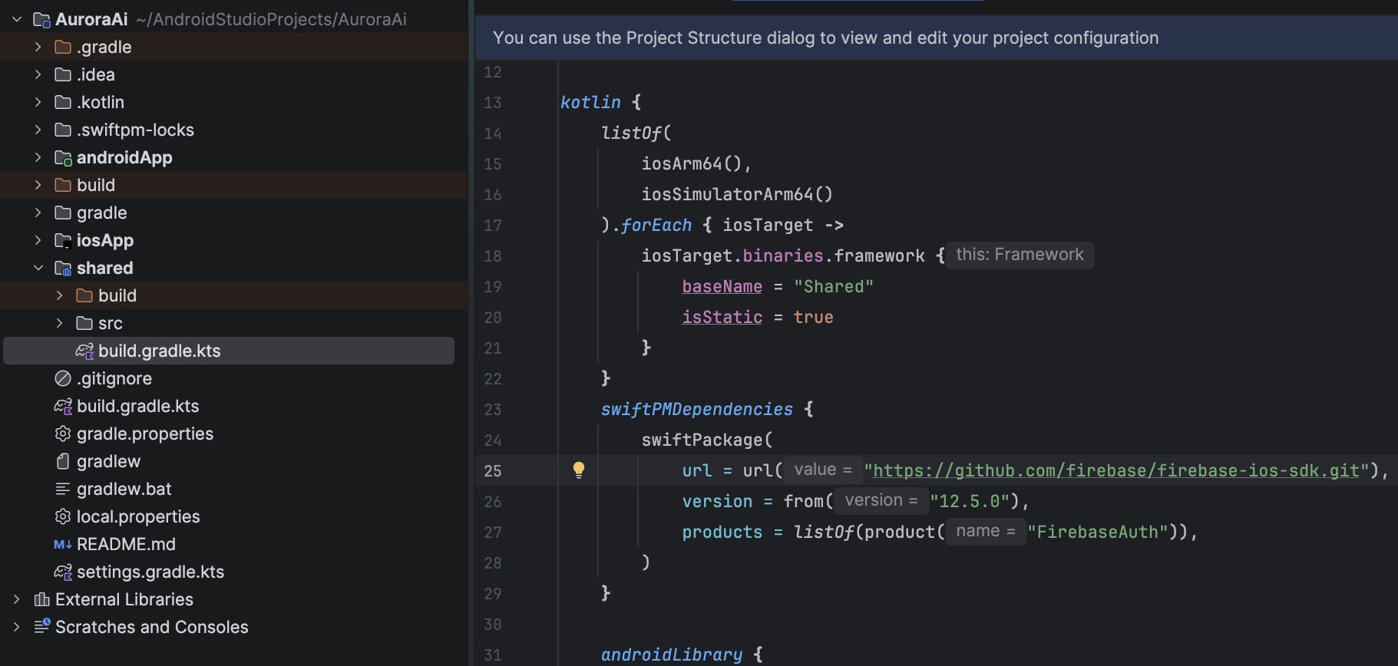Click the Scratches and Consoles icon
This screenshot has height=666, width=1398.
(x=42, y=626)
